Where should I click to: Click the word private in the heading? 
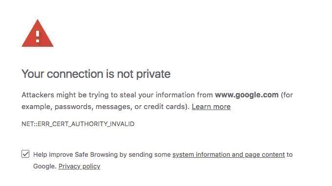[153, 74]
